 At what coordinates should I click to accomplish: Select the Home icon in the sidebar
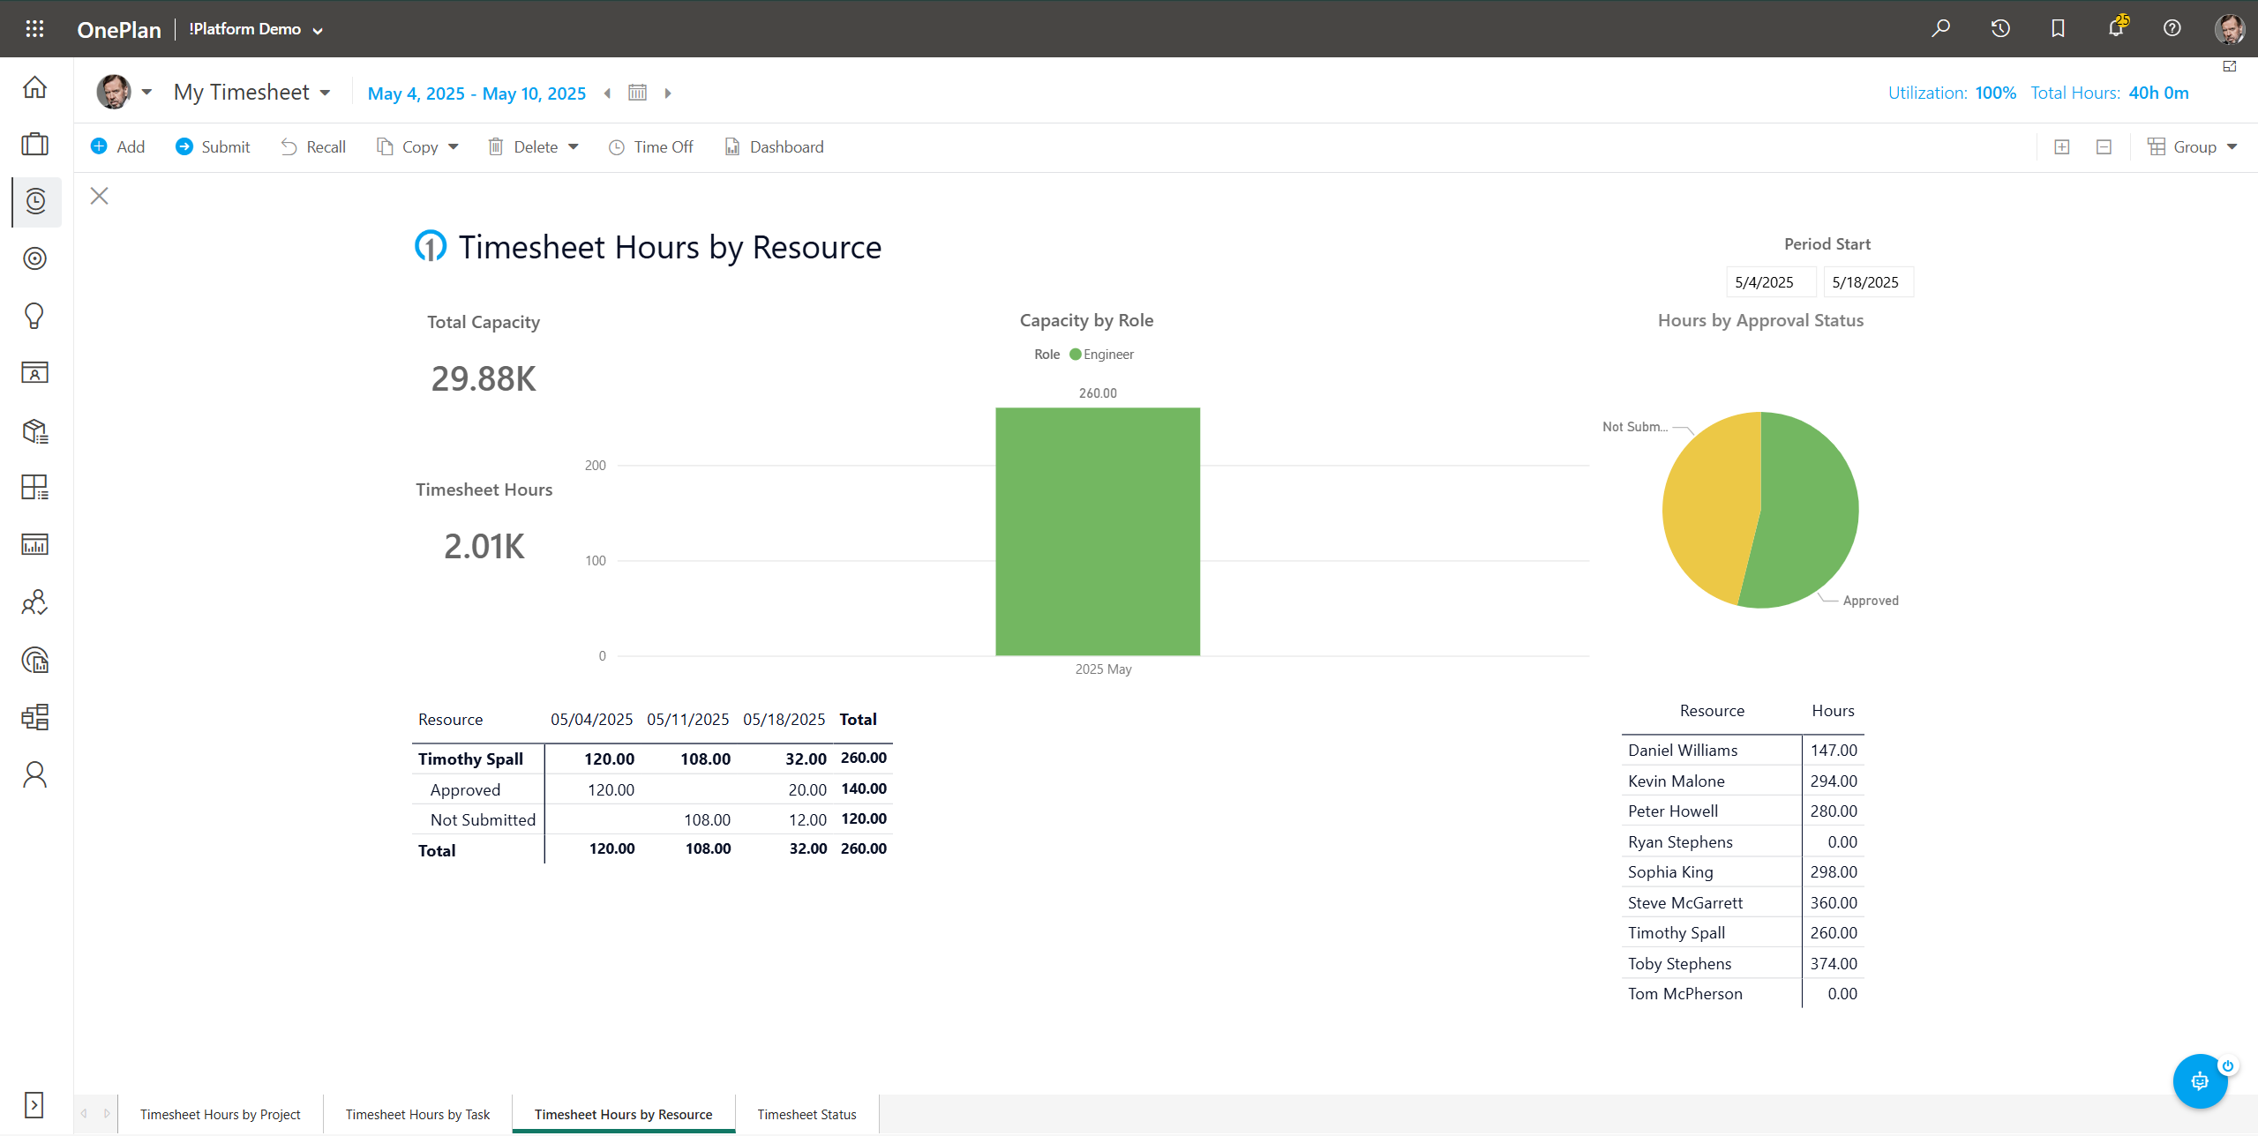pos(34,87)
